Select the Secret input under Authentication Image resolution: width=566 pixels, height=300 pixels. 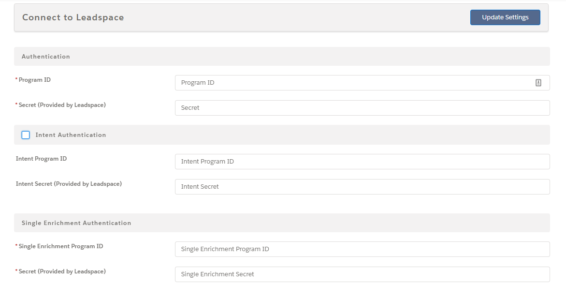[x=362, y=108]
